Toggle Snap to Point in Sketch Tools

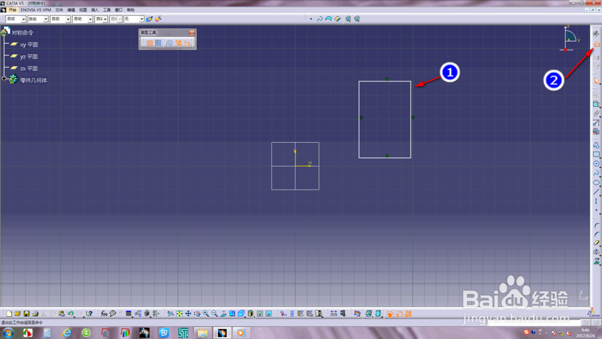pos(158,43)
